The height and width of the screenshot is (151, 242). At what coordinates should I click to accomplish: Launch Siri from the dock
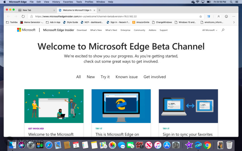coord(22,145)
